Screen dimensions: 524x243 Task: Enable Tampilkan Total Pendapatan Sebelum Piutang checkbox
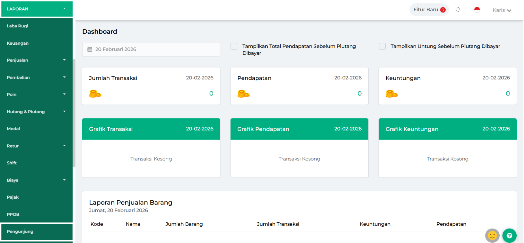coord(234,46)
